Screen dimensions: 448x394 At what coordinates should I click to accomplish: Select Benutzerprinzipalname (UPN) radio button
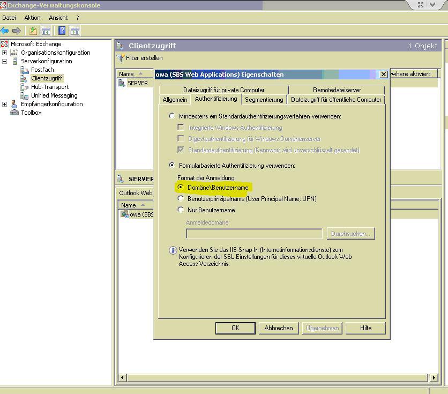coord(181,198)
